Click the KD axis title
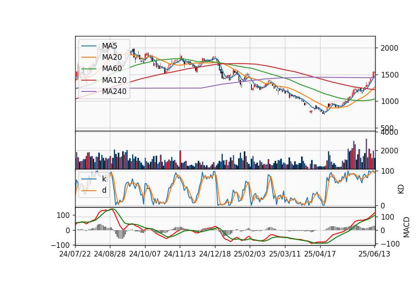This screenshot has width=417, height=299. (401, 189)
